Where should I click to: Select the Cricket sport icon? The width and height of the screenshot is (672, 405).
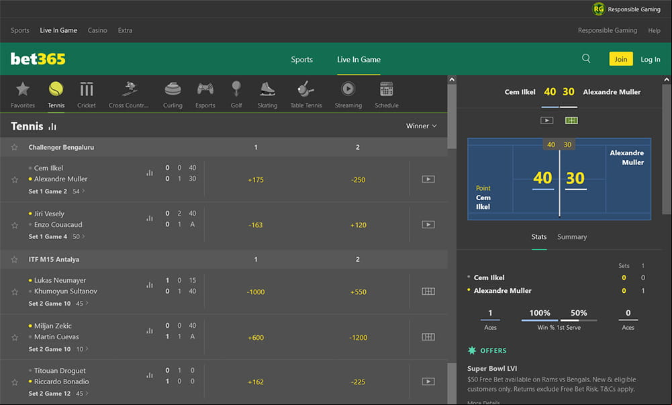[x=86, y=95]
